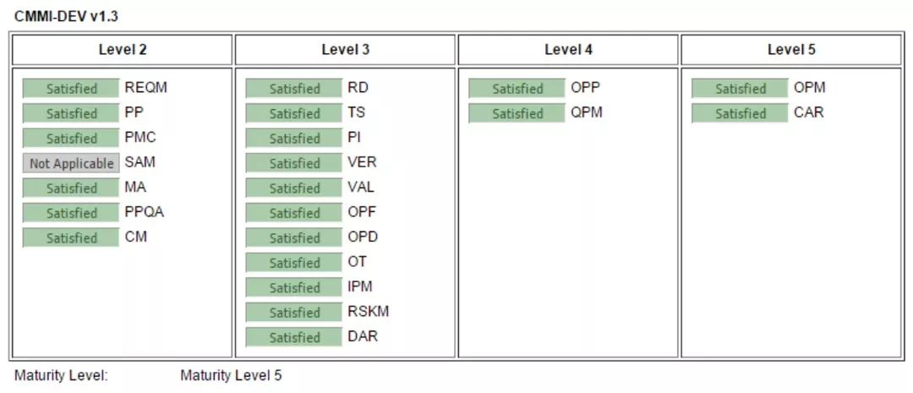Viewport: 913px width, 393px height.
Task: Select the IPM process area label
Action: (359, 287)
